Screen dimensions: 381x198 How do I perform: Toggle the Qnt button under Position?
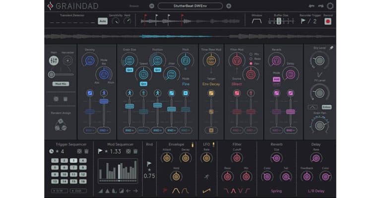157,70
